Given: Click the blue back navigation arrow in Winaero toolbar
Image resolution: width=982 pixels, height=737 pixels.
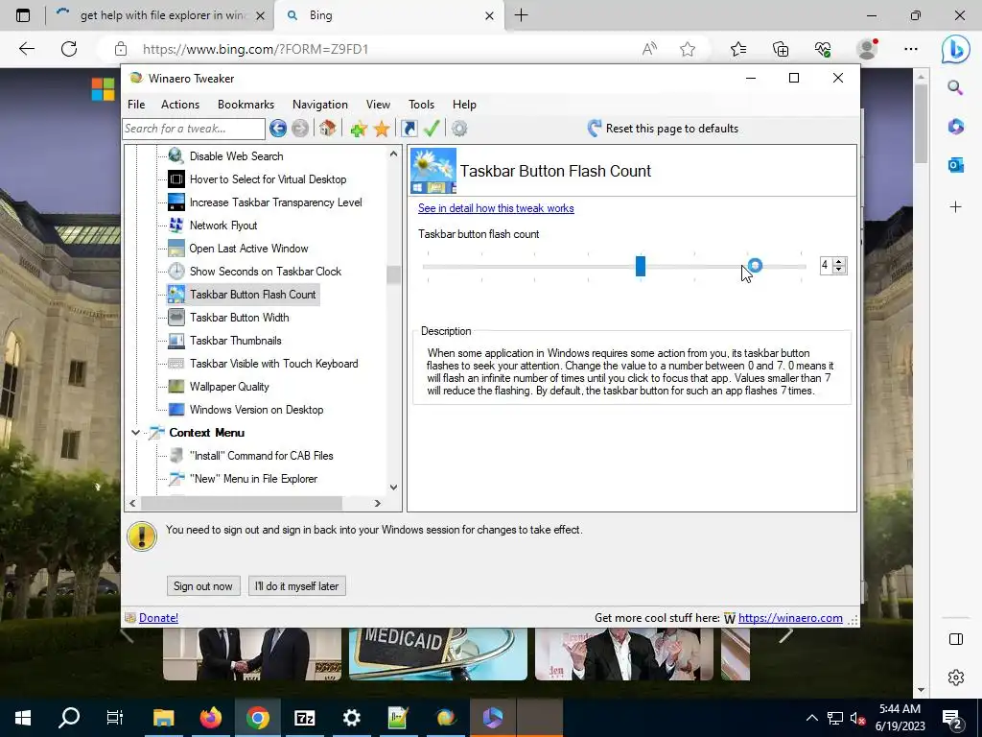Looking at the screenshot, I should point(278,129).
